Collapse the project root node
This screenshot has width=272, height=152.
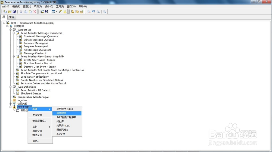[4, 23]
